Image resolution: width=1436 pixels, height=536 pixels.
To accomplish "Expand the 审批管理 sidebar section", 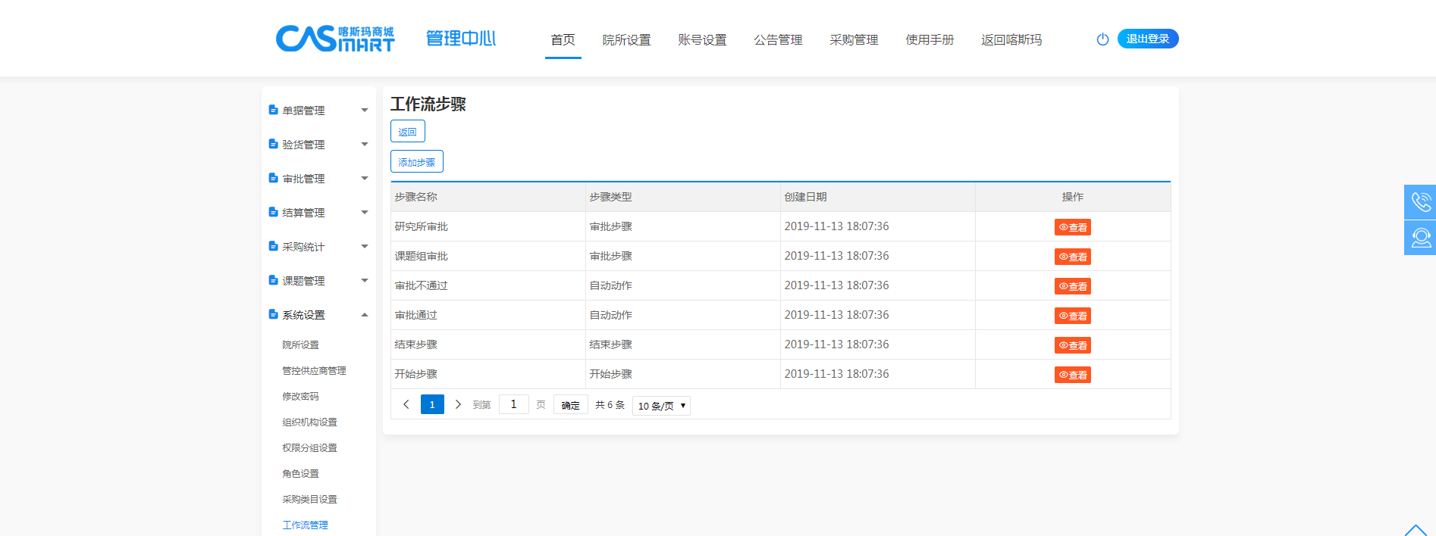I will coord(318,179).
